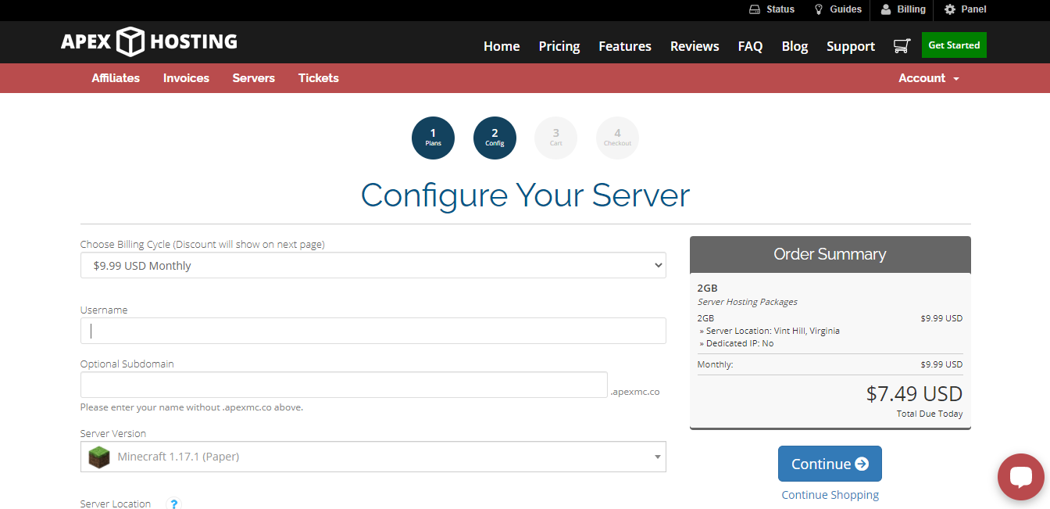Viewport: 1050px width, 509px height.
Task: Click the Apex Hosting cube logo
Action: point(130,41)
